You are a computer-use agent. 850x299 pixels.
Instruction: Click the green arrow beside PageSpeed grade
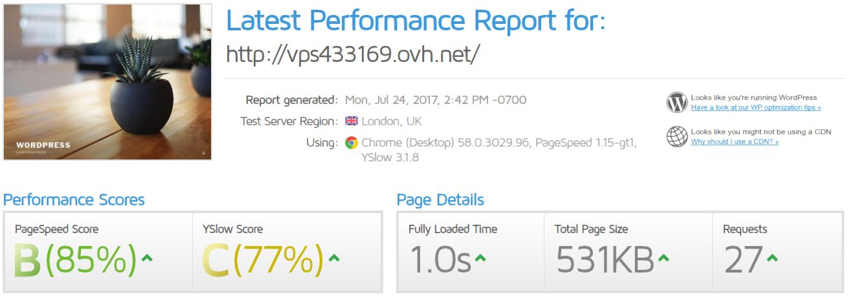pos(147,258)
